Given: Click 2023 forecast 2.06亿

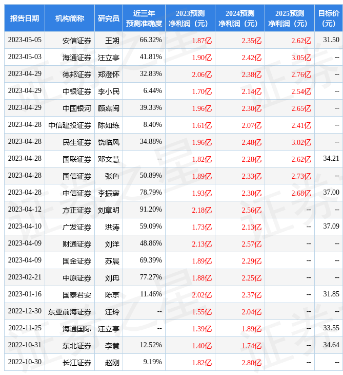Looking at the screenshot, I should pyautogui.click(x=202, y=74).
